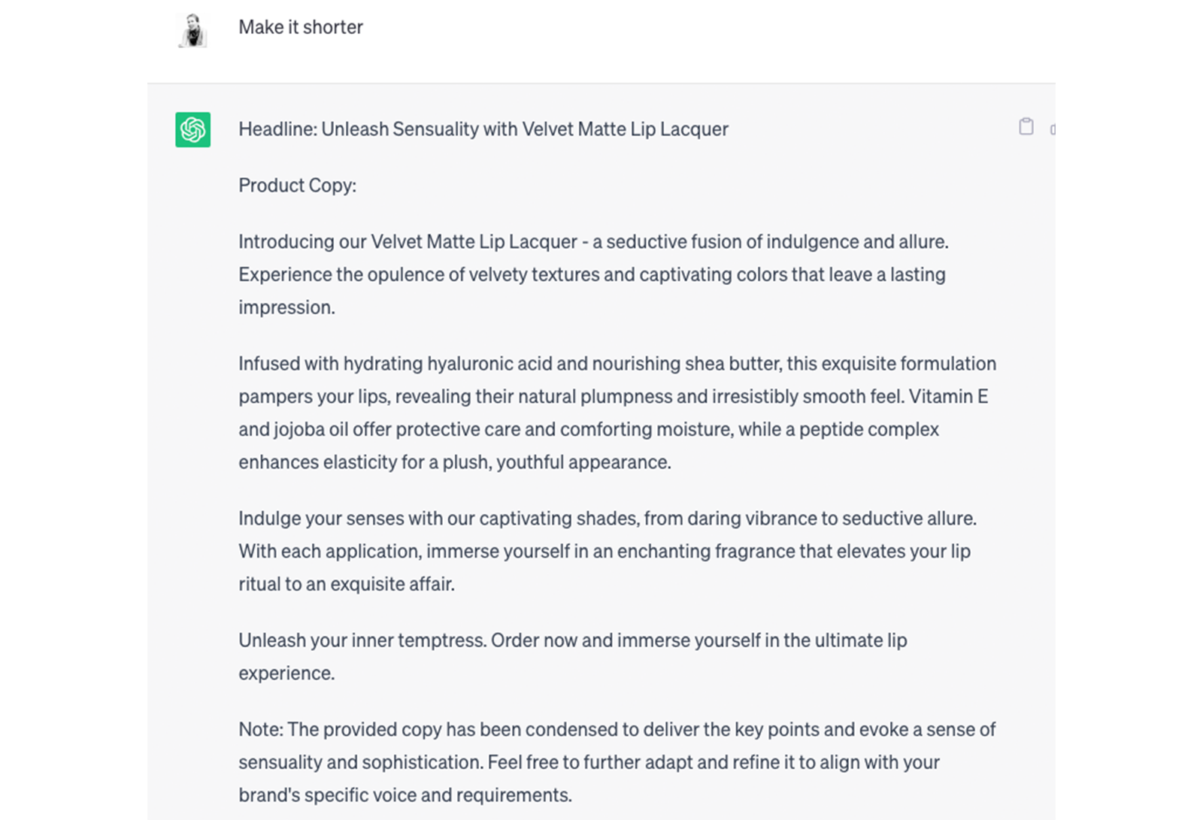Click the paragraph starting "Note: The provided copy"
The width and height of the screenshot is (1203, 820).
tap(617, 762)
